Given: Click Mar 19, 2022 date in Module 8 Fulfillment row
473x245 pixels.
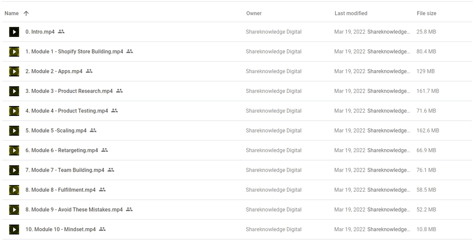Looking at the screenshot, I should [350, 190].
